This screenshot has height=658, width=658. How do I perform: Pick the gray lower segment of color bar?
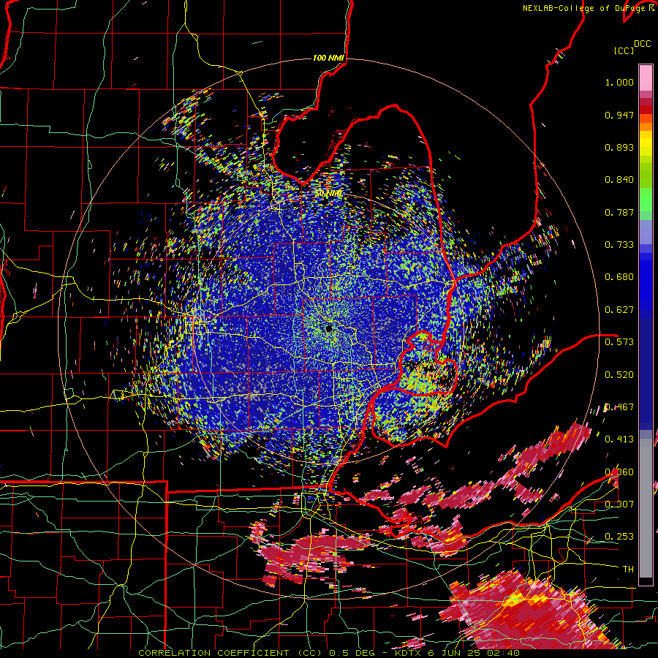pyautogui.click(x=646, y=508)
